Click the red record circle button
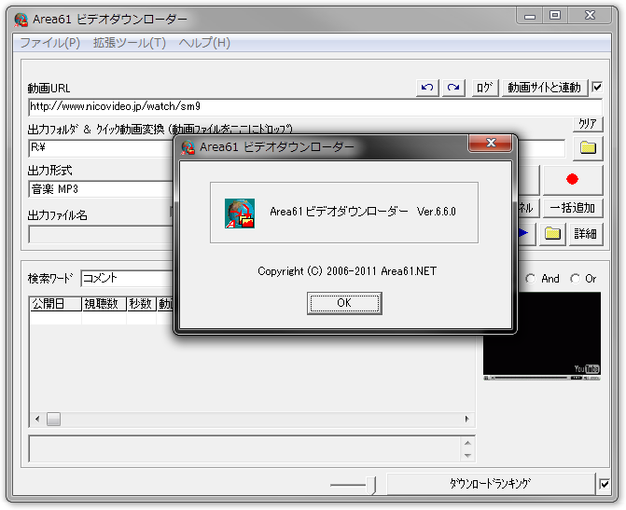The image size is (626, 510). [x=572, y=179]
